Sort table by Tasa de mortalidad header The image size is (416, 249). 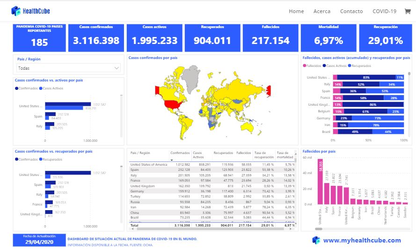tap(285, 155)
